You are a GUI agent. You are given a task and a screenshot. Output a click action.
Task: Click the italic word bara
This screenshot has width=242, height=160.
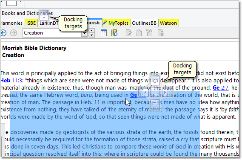[x=86, y=95]
